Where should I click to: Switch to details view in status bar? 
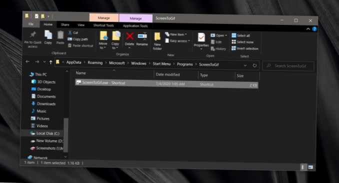(x=303, y=167)
